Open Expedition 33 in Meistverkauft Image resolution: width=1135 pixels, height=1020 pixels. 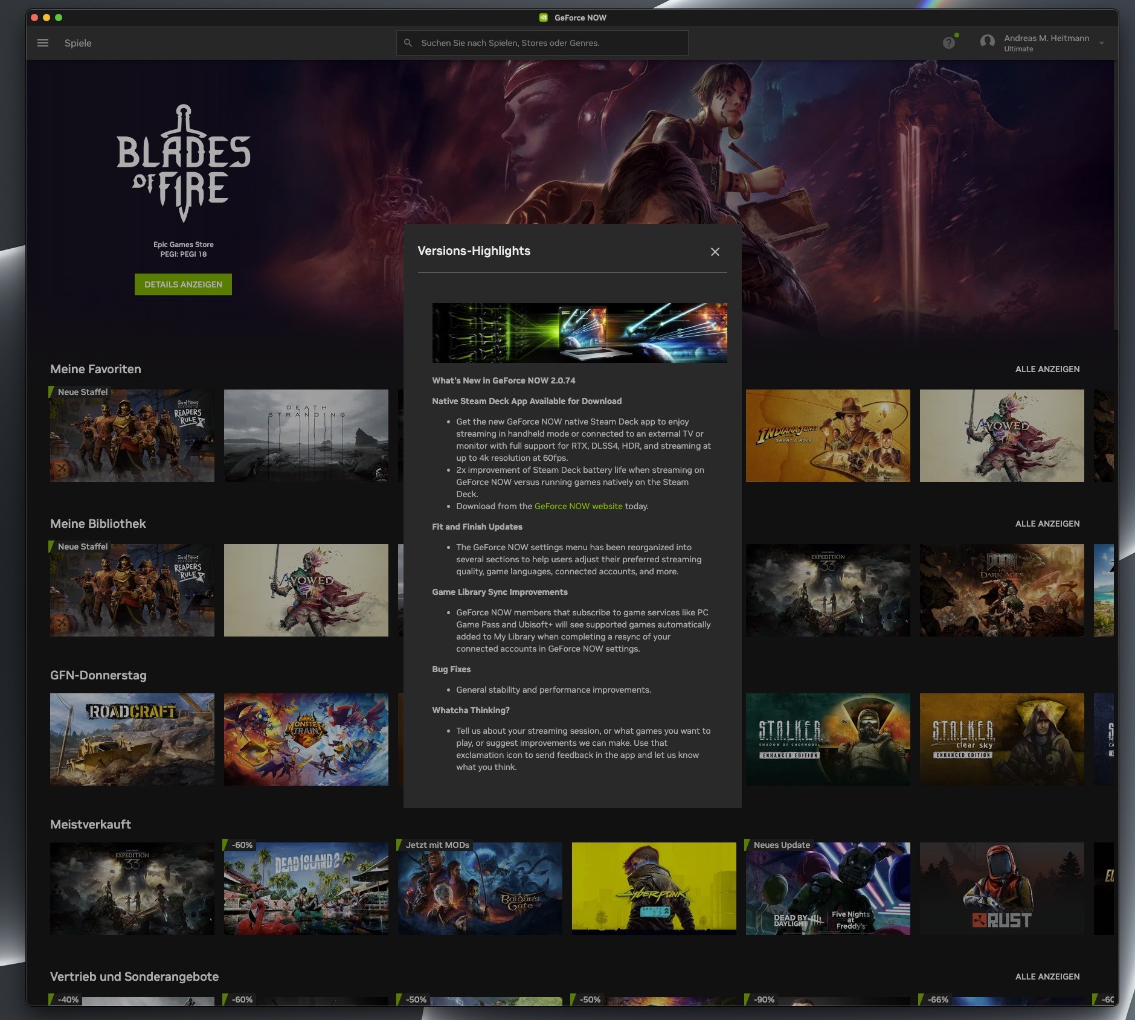coord(132,888)
